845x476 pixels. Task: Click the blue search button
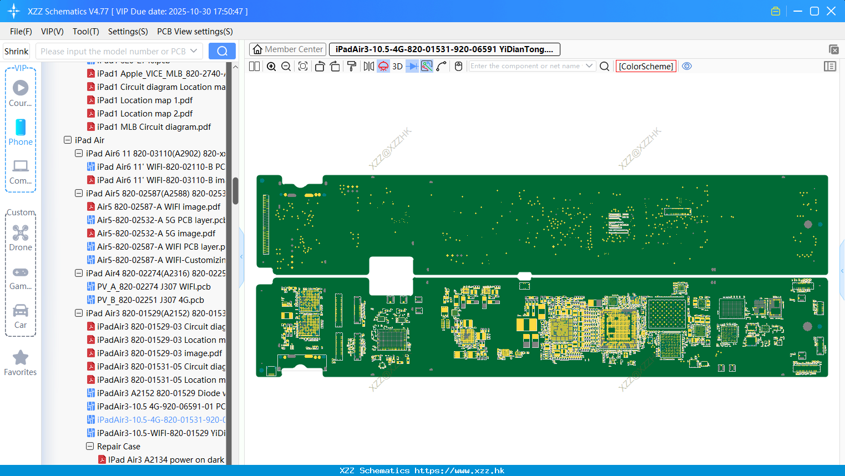tap(222, 51)
